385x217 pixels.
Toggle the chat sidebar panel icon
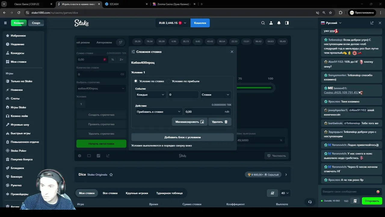287,23
